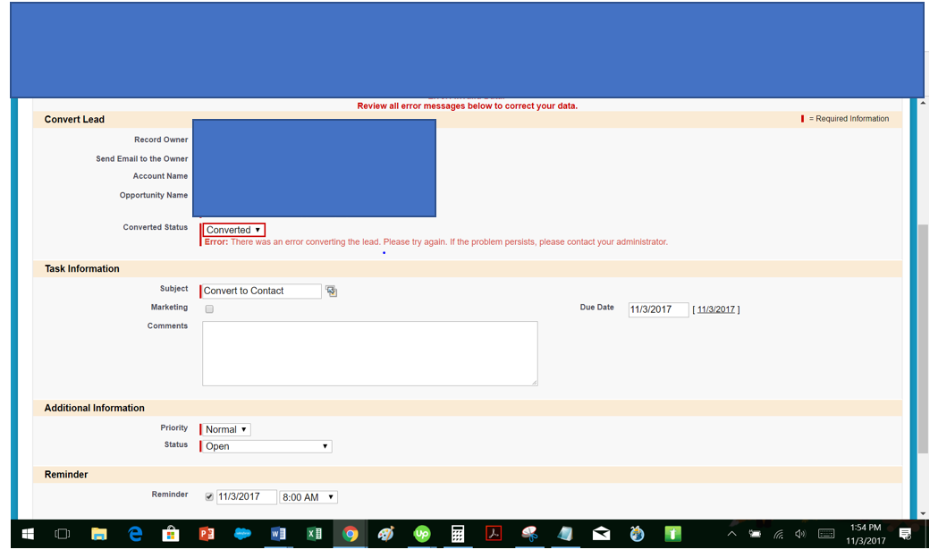
Task: Click the 'Send Email to the Owner' label
Action: 142,159
